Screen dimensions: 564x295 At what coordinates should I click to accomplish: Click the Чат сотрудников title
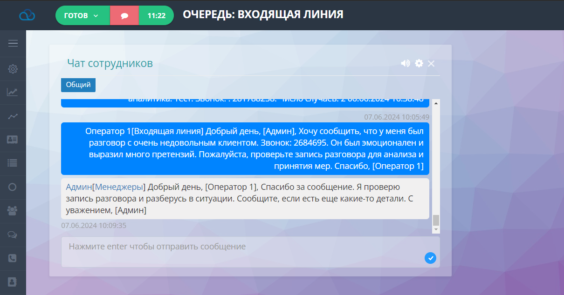pyautogui.click(x=110, y=63)
